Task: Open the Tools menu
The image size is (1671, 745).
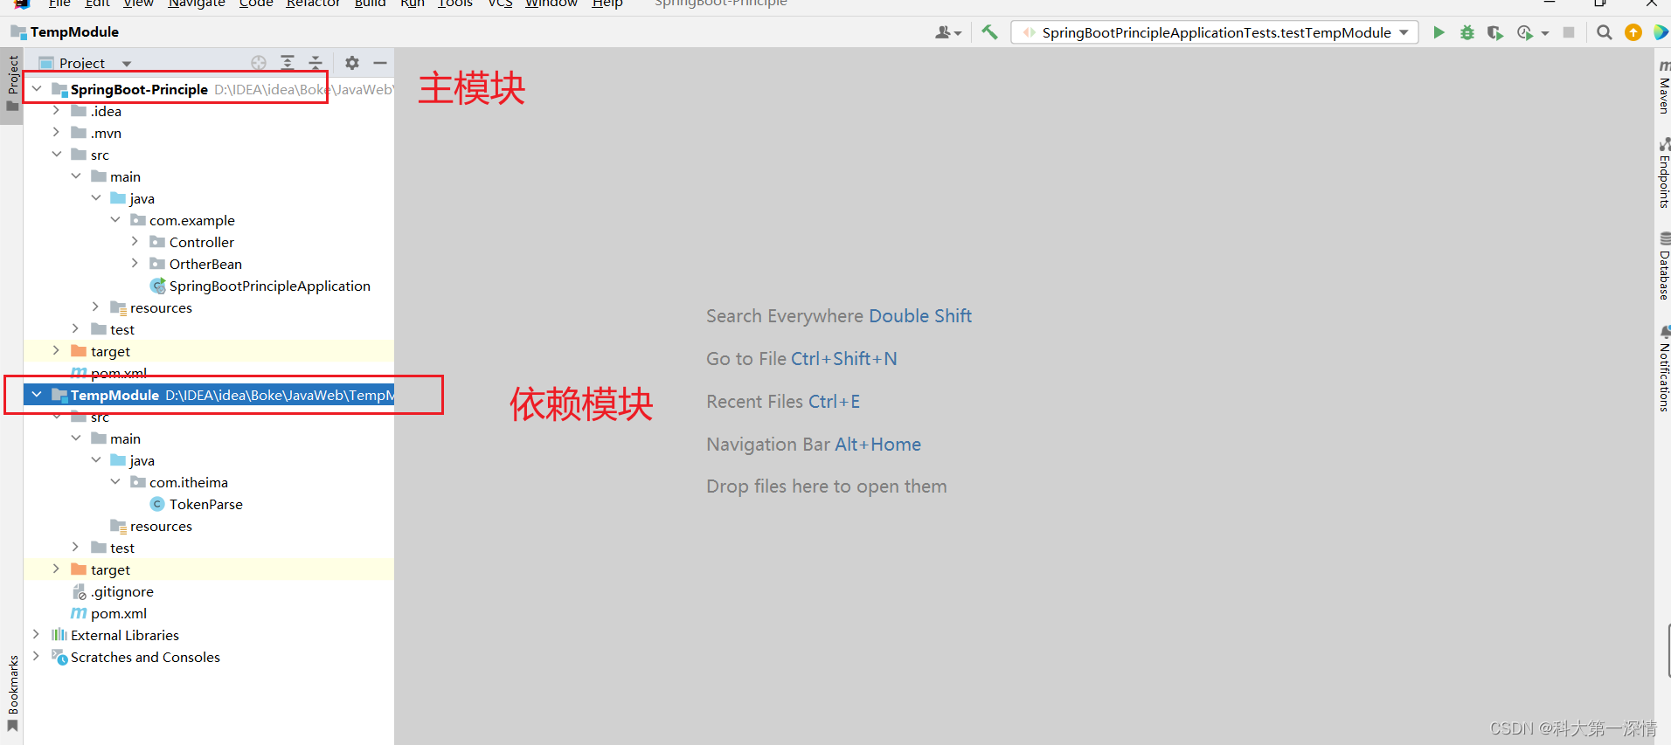Action: (x=454, y=3)
